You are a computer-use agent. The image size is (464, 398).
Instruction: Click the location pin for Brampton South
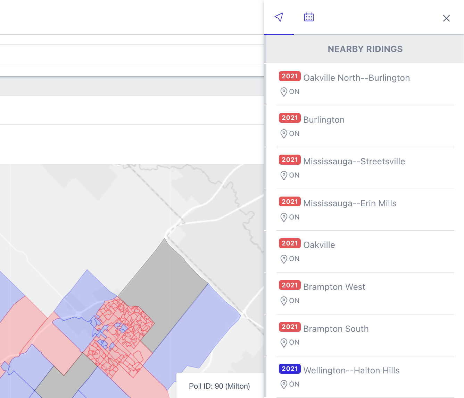pos(284,343)
